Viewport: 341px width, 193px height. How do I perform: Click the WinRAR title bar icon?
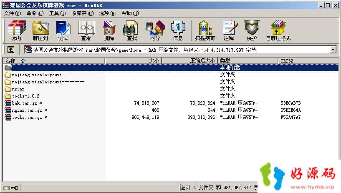pyautogui.click(x=5, y=5)
